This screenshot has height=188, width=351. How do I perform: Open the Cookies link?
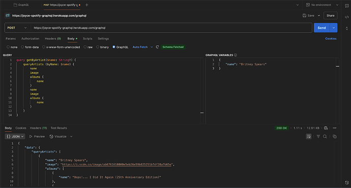(331, 39)
